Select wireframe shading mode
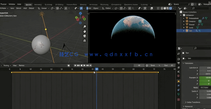Image resolution: width=211 pixels, height=109 pixels. 162,9
